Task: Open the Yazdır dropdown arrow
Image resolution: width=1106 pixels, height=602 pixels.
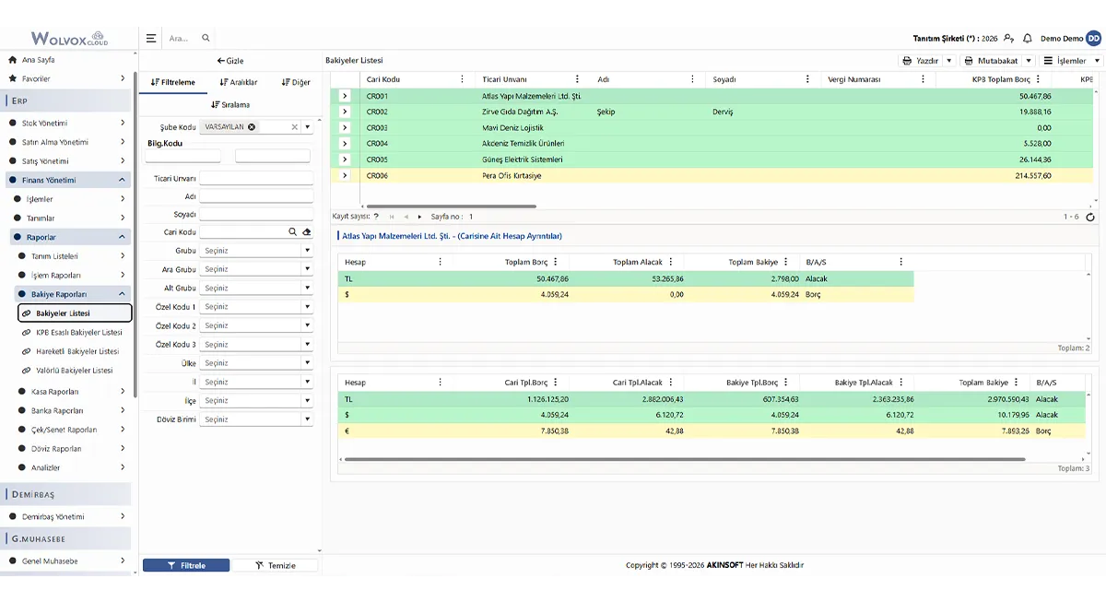Action: (948, 61)
